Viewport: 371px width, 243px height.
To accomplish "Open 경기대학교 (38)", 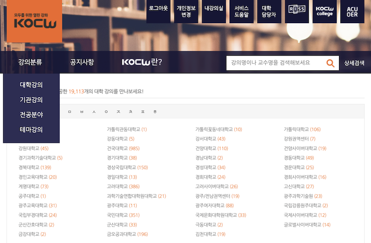I will [x=122, y=158].
